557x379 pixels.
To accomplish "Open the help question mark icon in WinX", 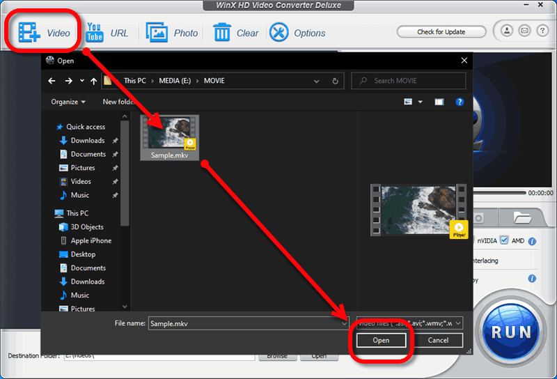I will tap(542, 31).
